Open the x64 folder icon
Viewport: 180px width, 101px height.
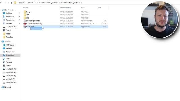tap(24, 15)
